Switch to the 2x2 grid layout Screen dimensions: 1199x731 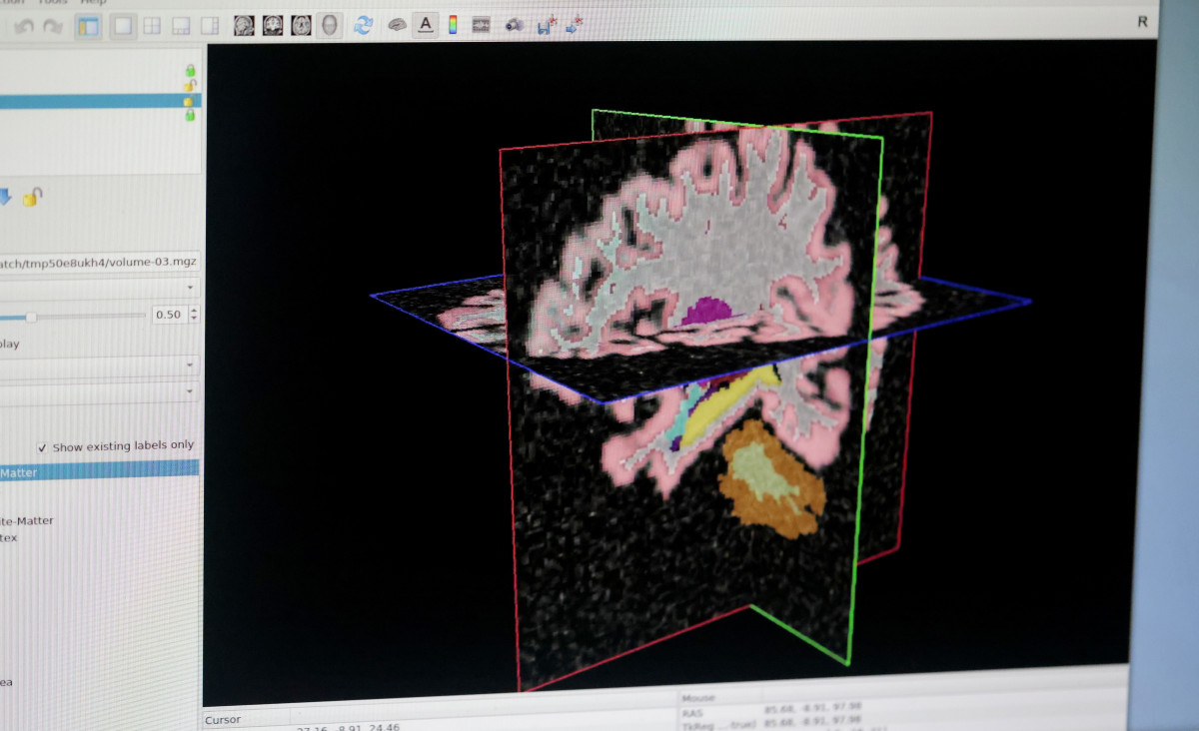[x=152, y=26]
